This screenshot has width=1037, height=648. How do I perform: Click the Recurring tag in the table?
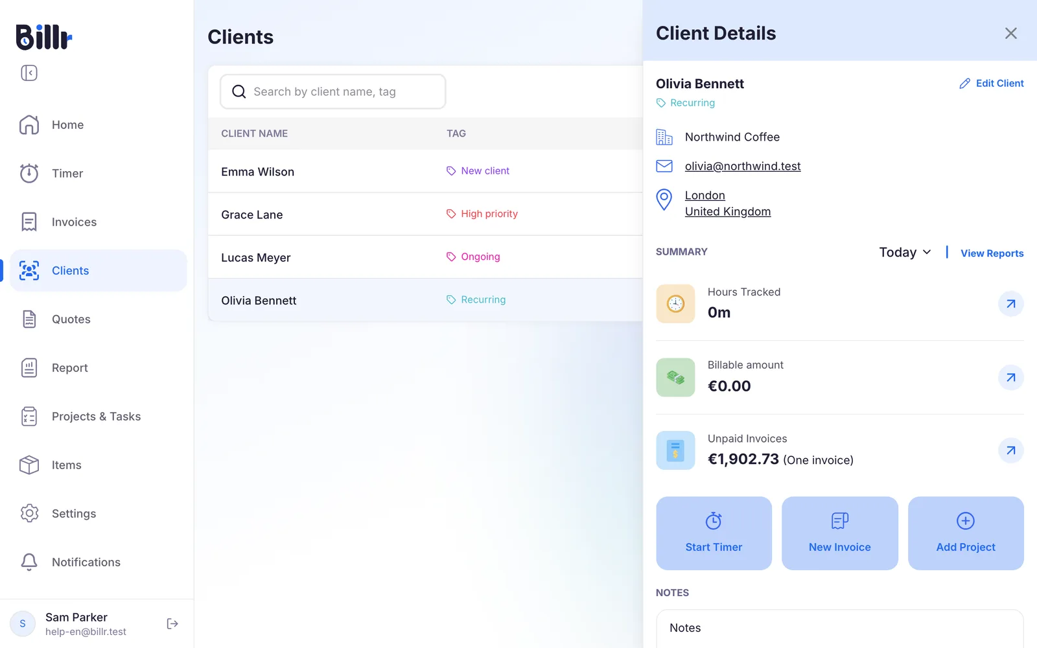[x=476, y=299]
